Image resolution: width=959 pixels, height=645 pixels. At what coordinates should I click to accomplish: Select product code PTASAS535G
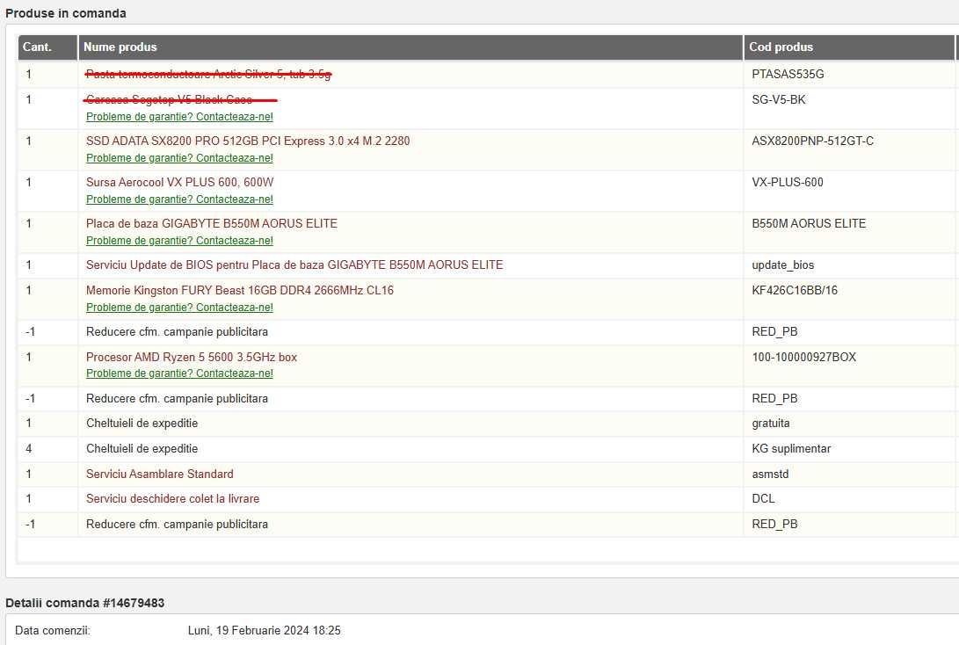coord(788,74)
